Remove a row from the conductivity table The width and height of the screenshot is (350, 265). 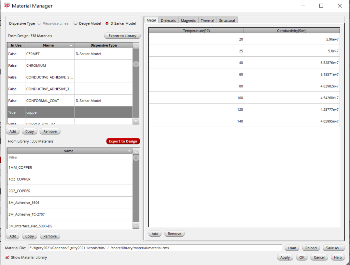point(175,234)
